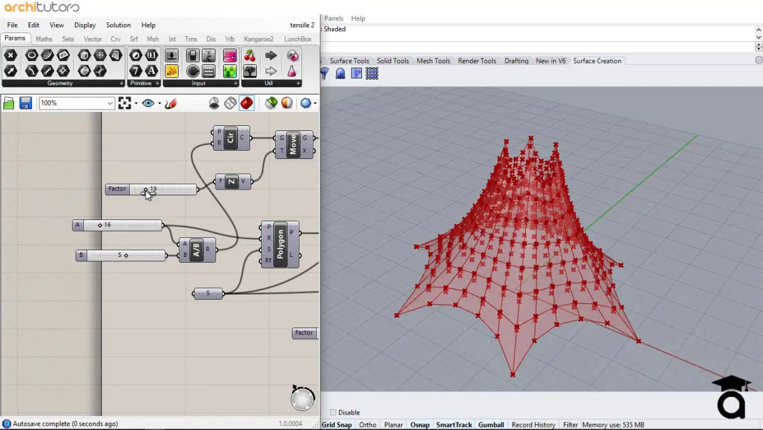This screenshot has width=763, height=430.
Task: Open the Mesh Tools tab in Rhino
Action: click(434, 60)
